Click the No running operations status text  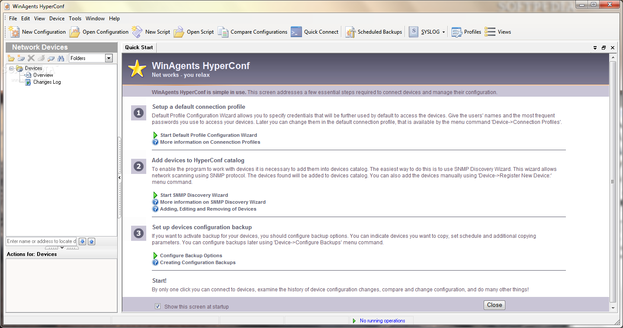[x=382, y=321]
